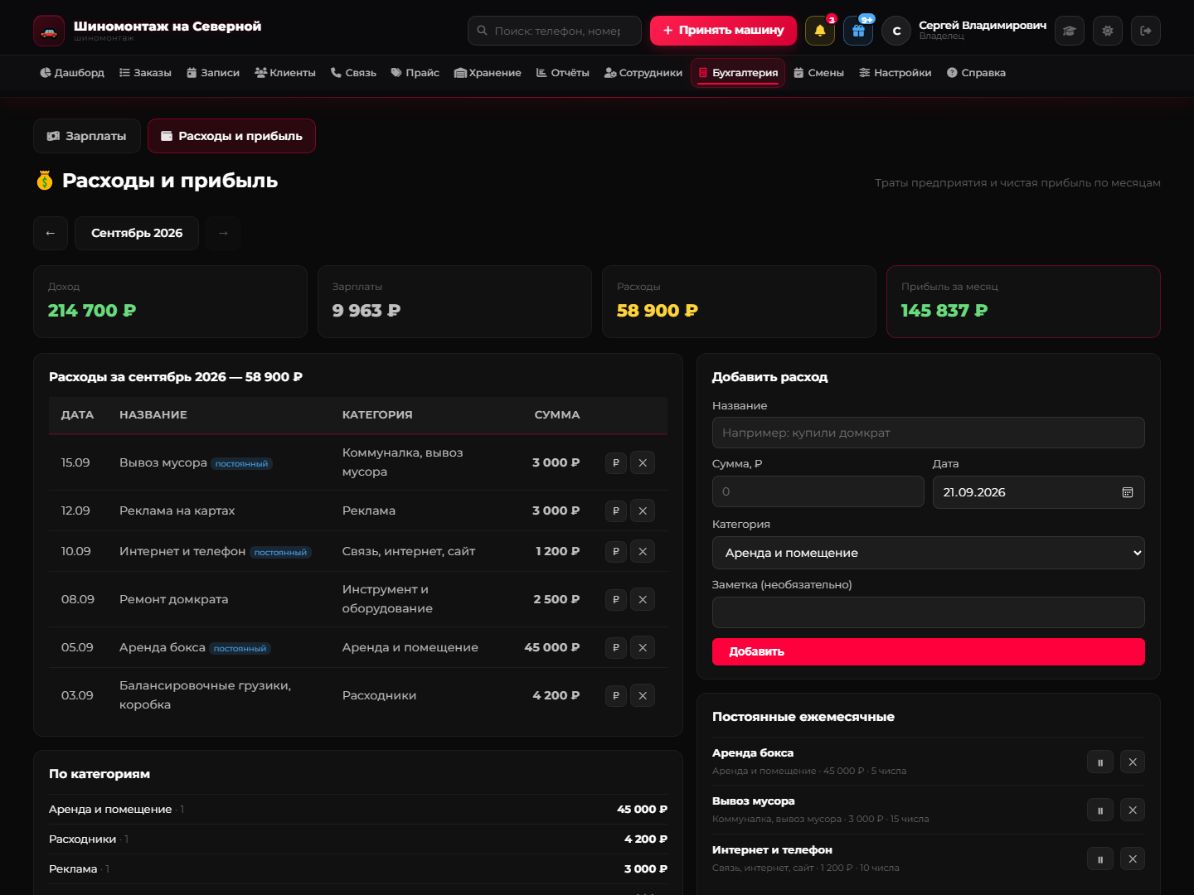
Task: Click the Заметка note field
Action: [929, 612]
